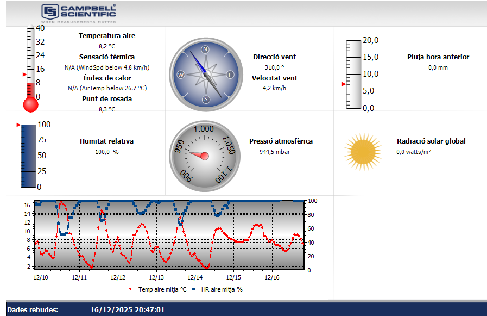The image size is (487, 316).
Task: Click the 12/13 date on chart axis
Action: pyautogui.click(x=156, y=277)
